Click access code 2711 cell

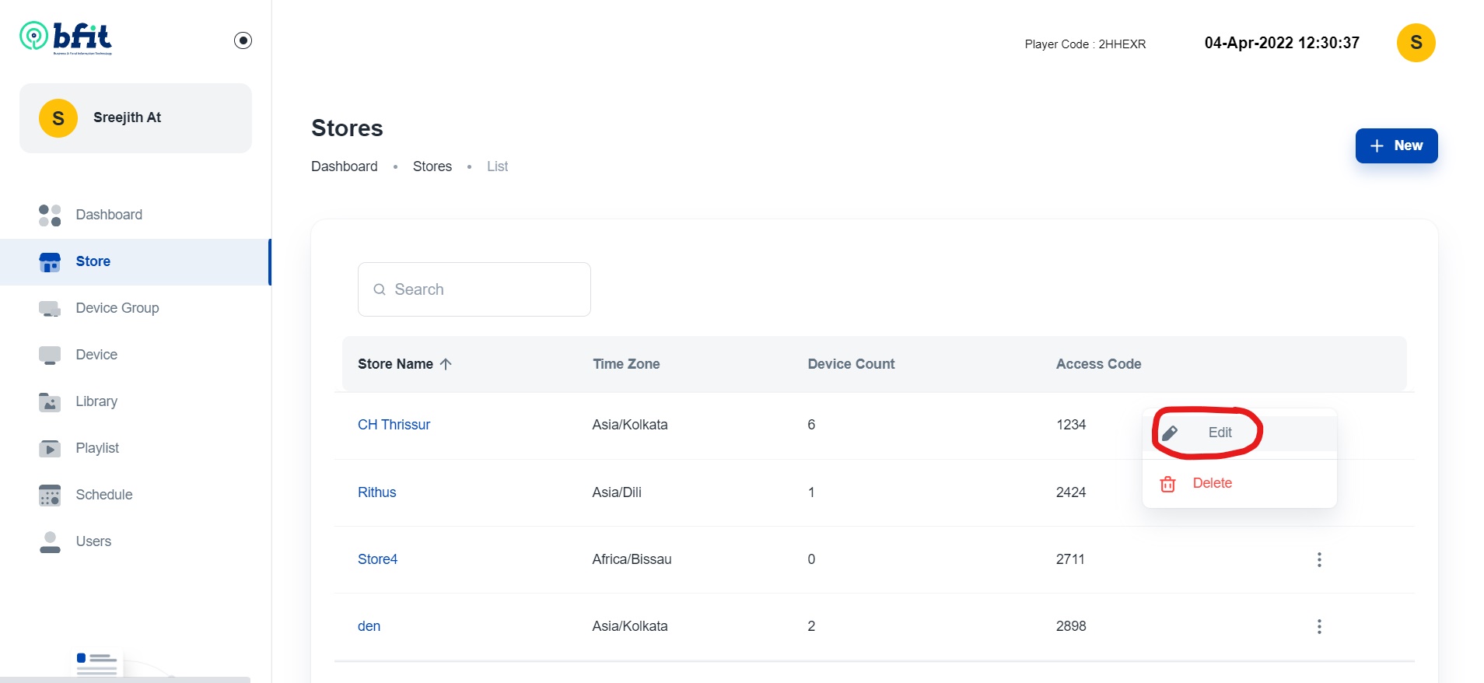pos(1070,559)
